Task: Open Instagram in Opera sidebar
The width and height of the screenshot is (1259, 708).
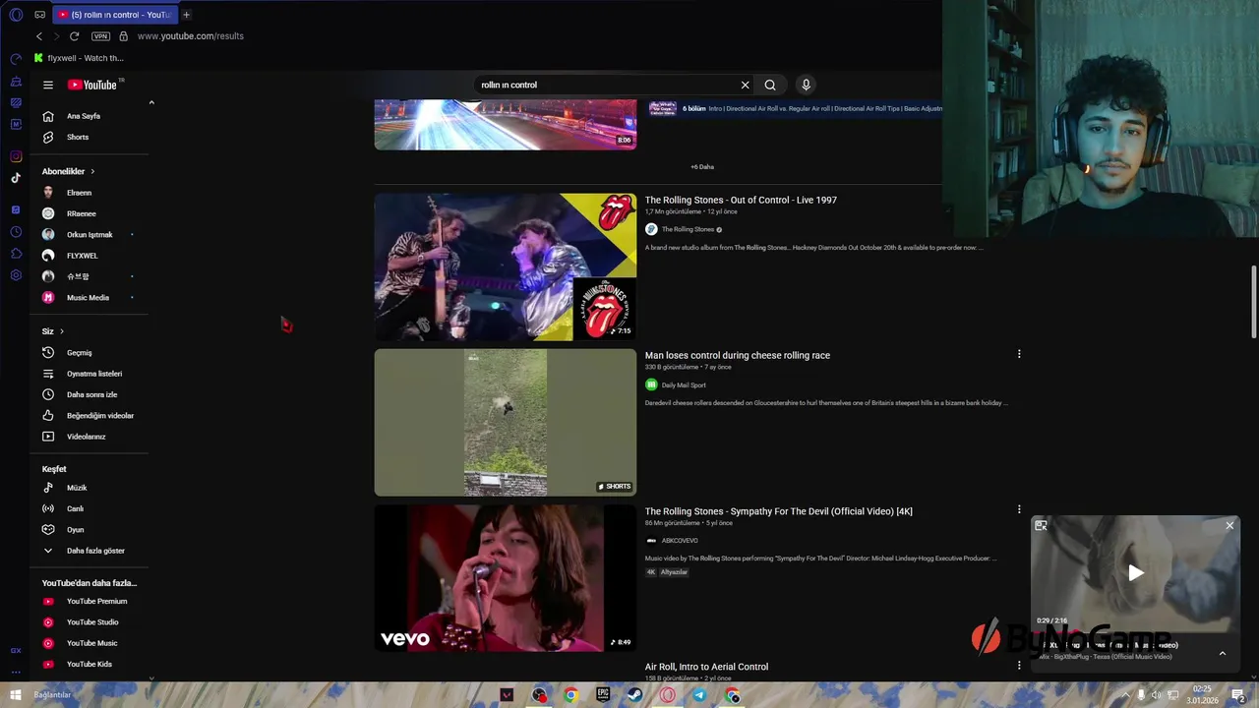Action: click(x=16, y=156)
